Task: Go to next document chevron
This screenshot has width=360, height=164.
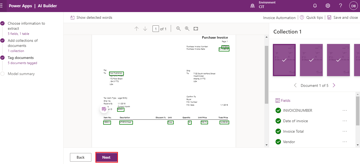Action: (334, 85)
